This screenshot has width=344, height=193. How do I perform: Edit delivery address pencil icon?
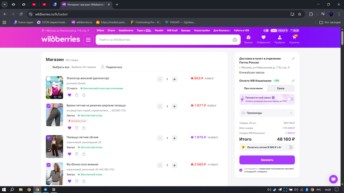(293, 58)
